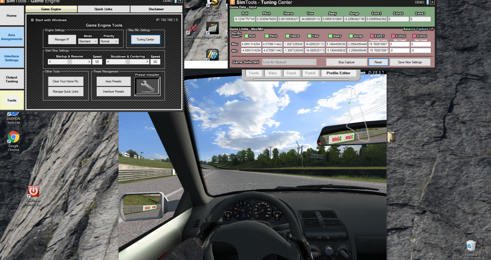This screenshot has height=260, width=491.
Task: Open the Assetto Corsa desktop shortcut
Action: pyautogui.click(x=193, y=31)
